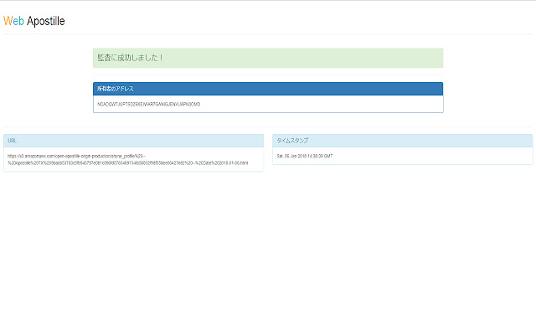Viewport: 536px width, 335px height.
Task: Click the タイムスタンプ panel header
Action: click(x=403, y=141)
